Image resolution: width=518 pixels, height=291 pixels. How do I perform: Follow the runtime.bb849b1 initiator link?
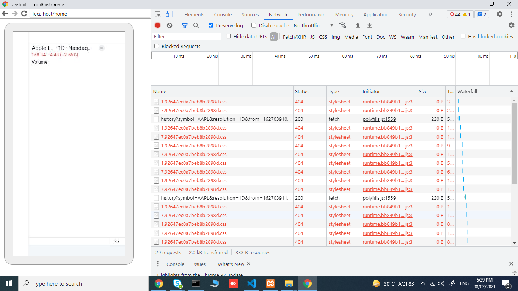pyautogui.click(x=387, y=102)
